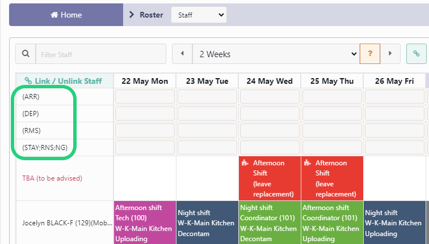Click the green link icon button
The image size is (429, 244).
pos(416,54)
